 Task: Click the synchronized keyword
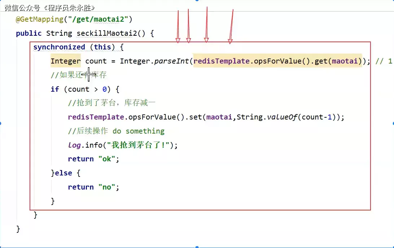(59, 47)
